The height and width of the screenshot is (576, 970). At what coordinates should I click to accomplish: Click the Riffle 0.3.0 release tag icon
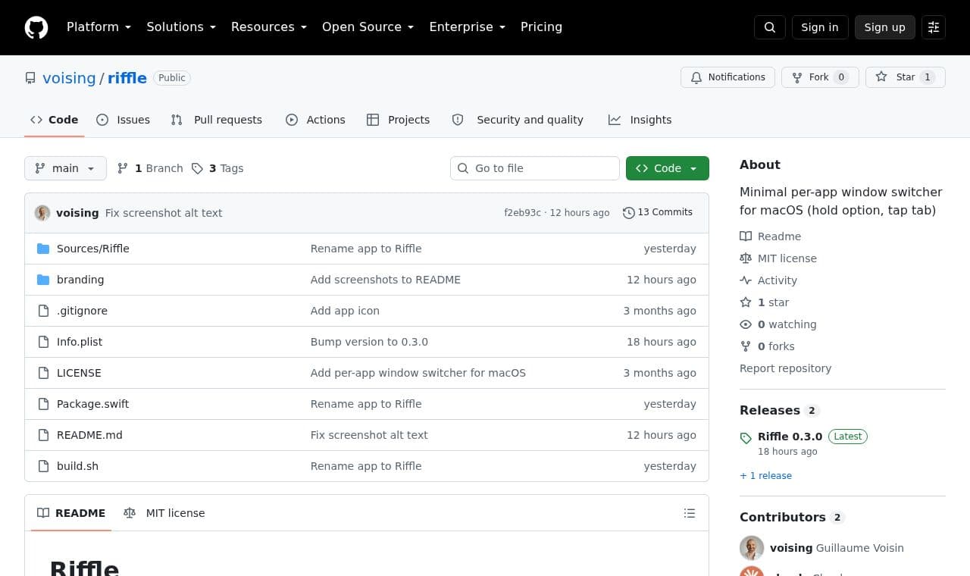click(746, 438)
